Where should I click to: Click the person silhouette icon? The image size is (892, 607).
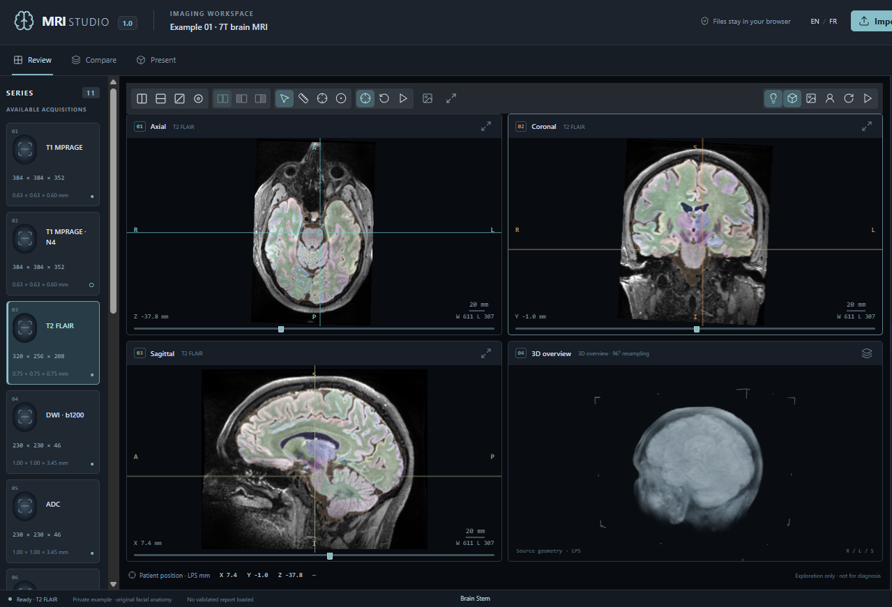[x=830, y=99]
